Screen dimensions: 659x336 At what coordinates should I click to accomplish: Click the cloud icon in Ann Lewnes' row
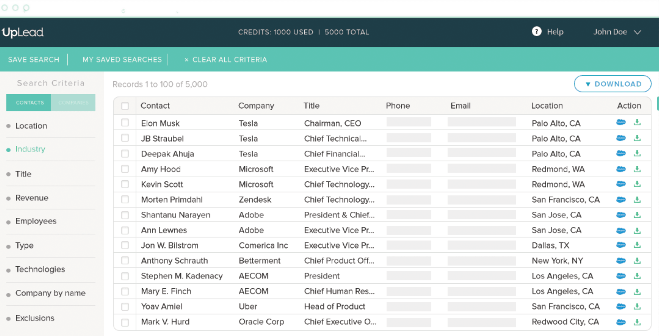(x=621, y=230)
